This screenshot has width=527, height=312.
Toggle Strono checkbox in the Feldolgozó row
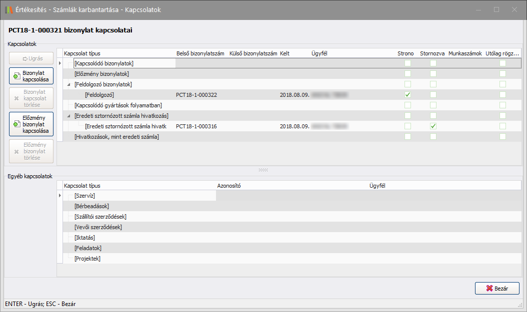[408, 95]
